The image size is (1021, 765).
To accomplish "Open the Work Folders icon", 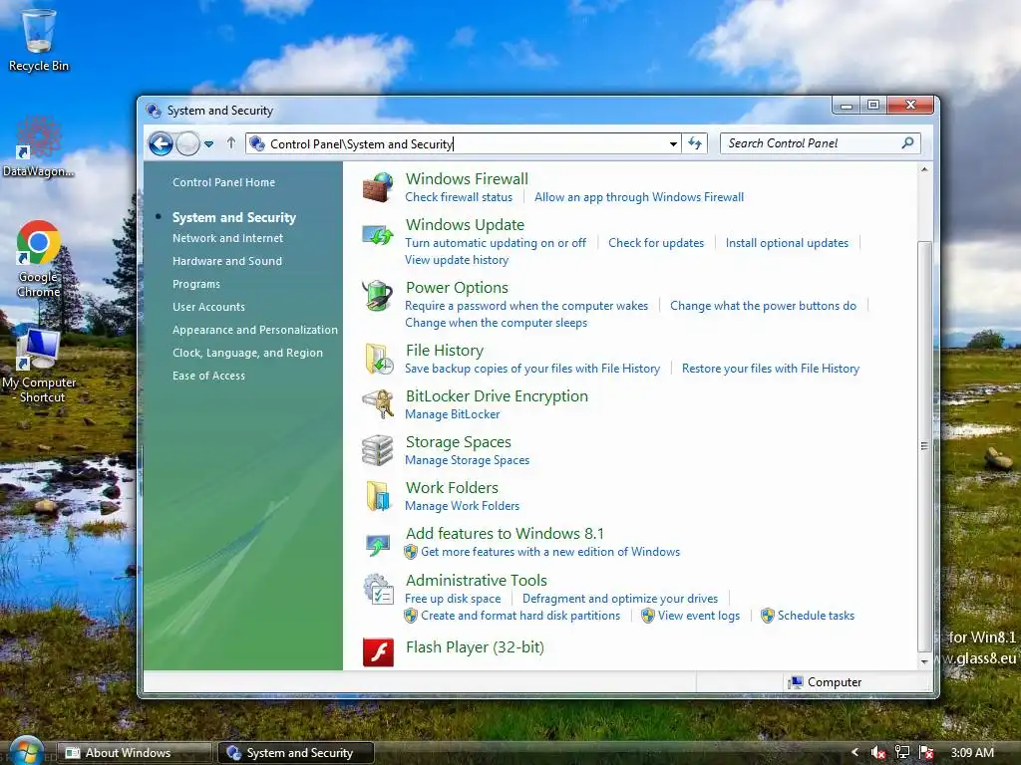I will tap(378, 496).
